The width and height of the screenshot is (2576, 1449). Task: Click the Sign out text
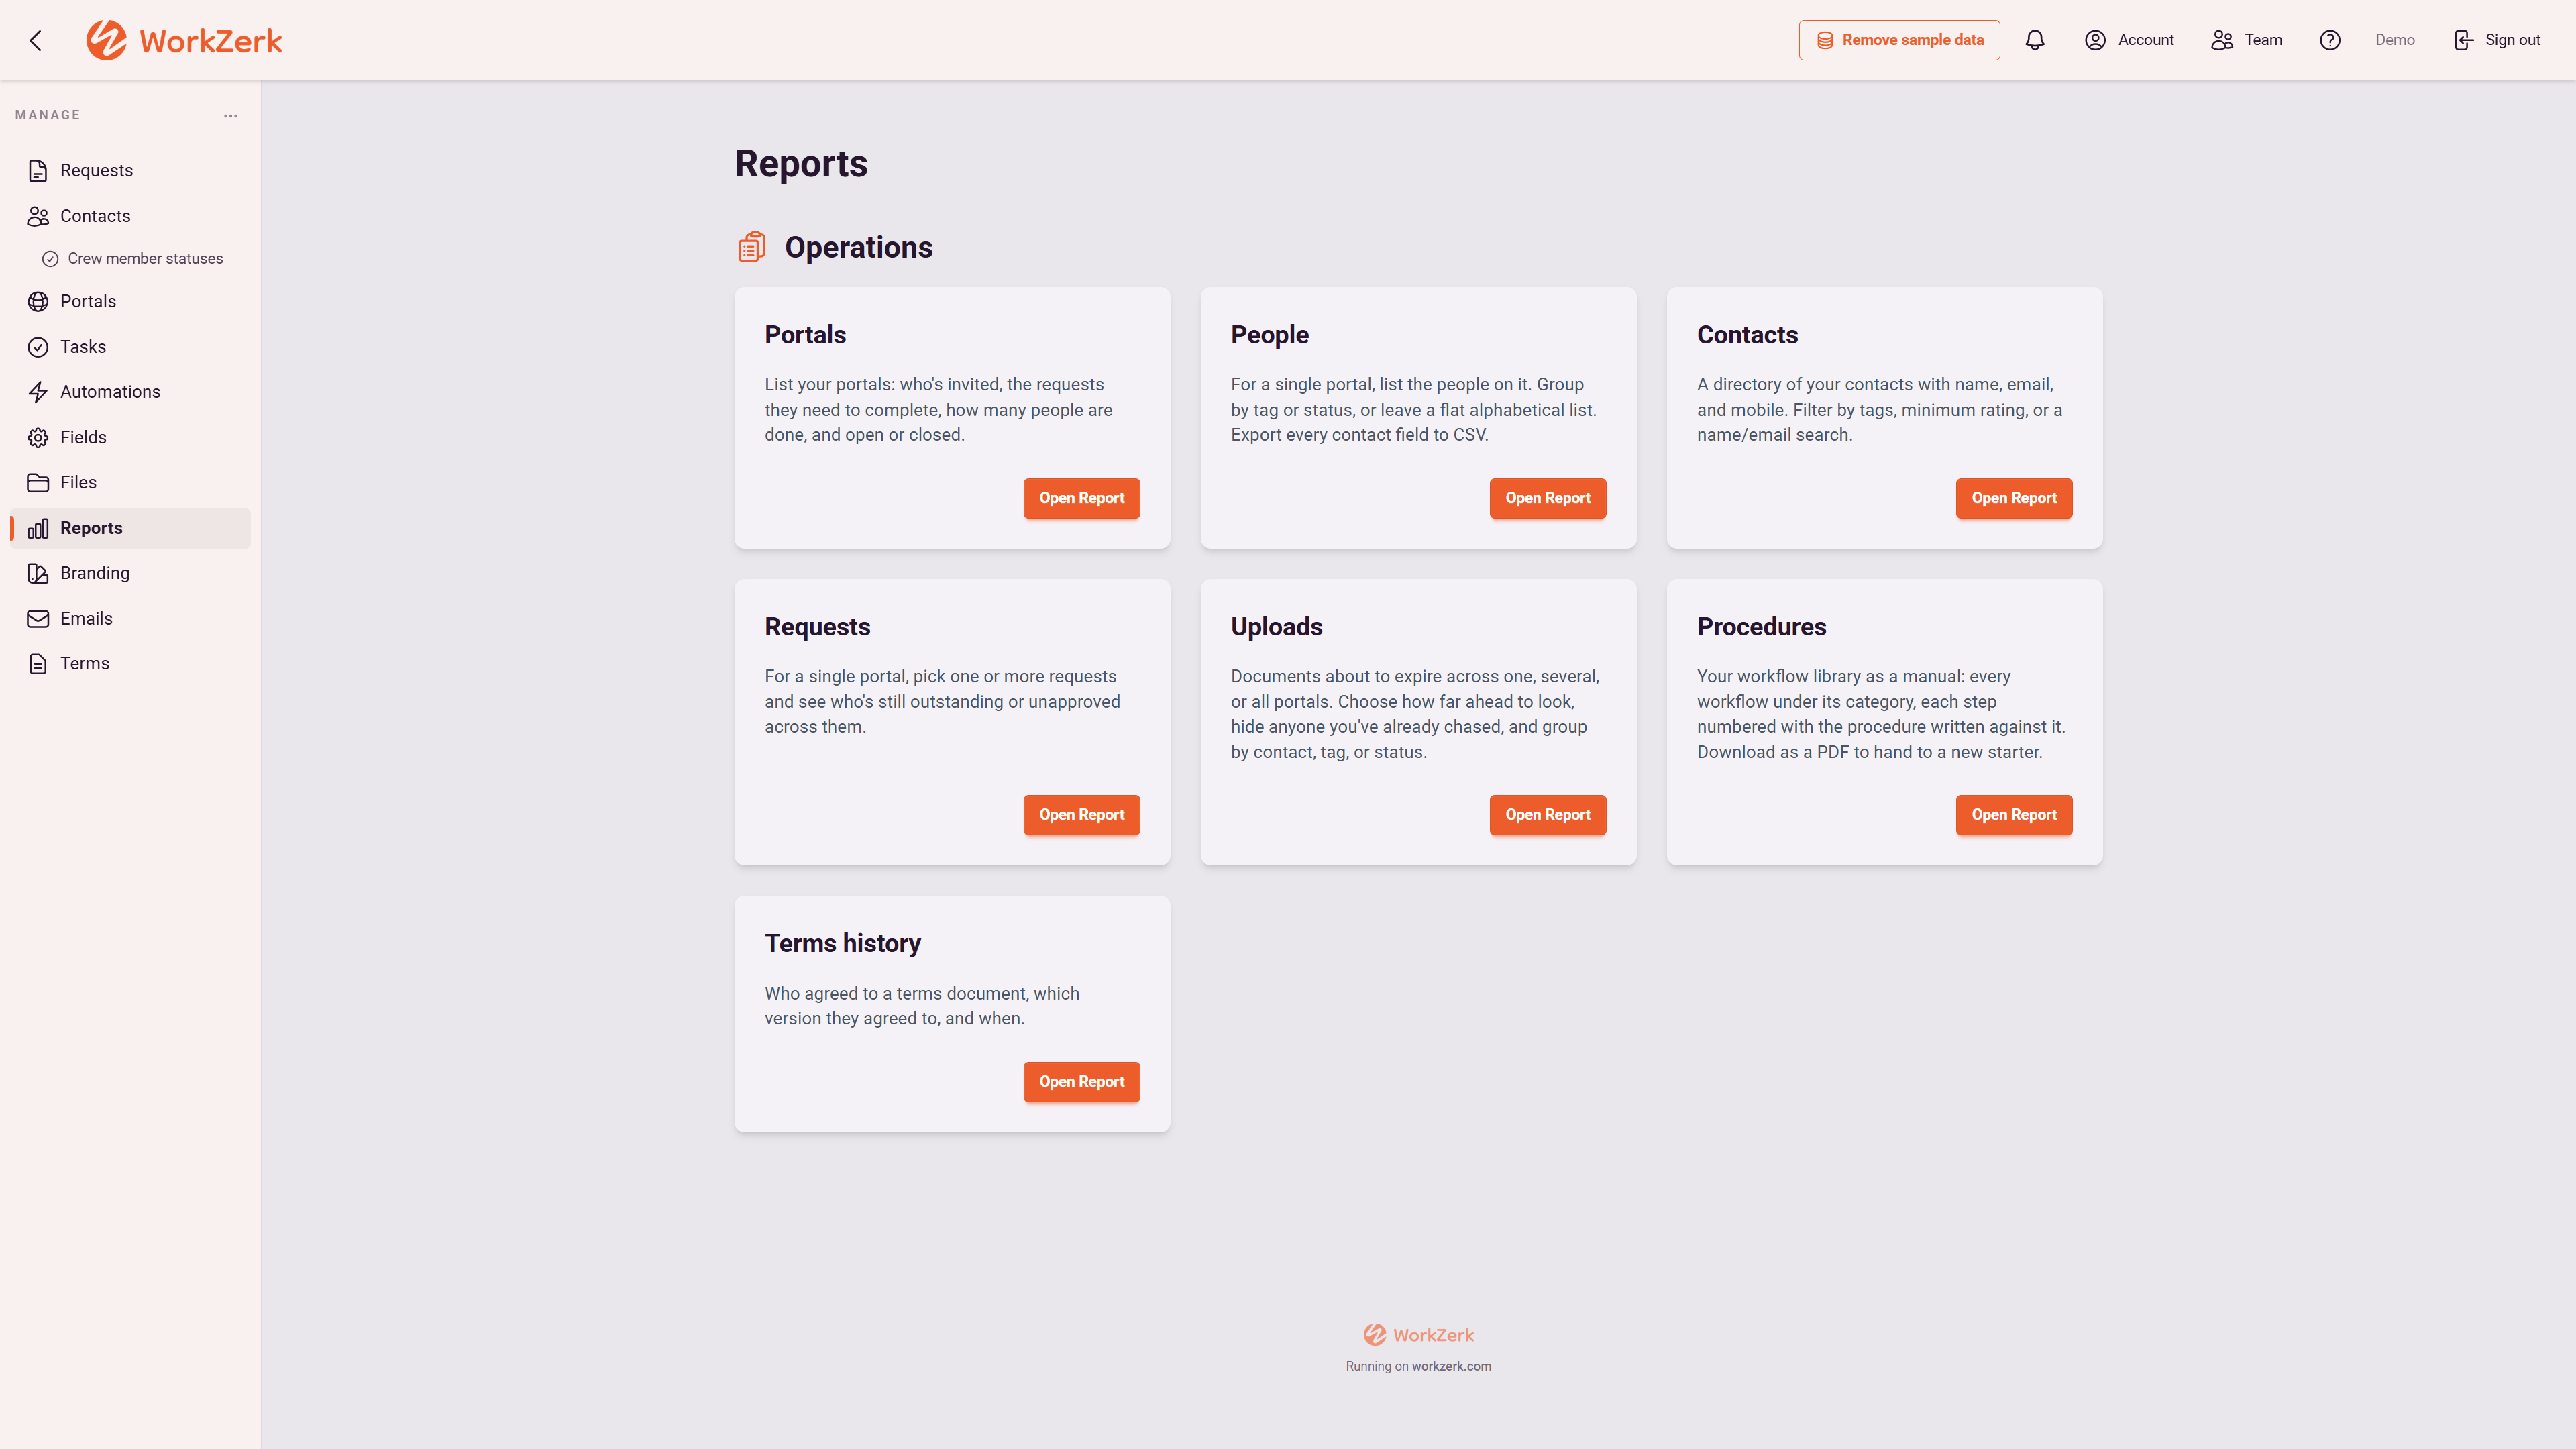(x=2512, y=40)
